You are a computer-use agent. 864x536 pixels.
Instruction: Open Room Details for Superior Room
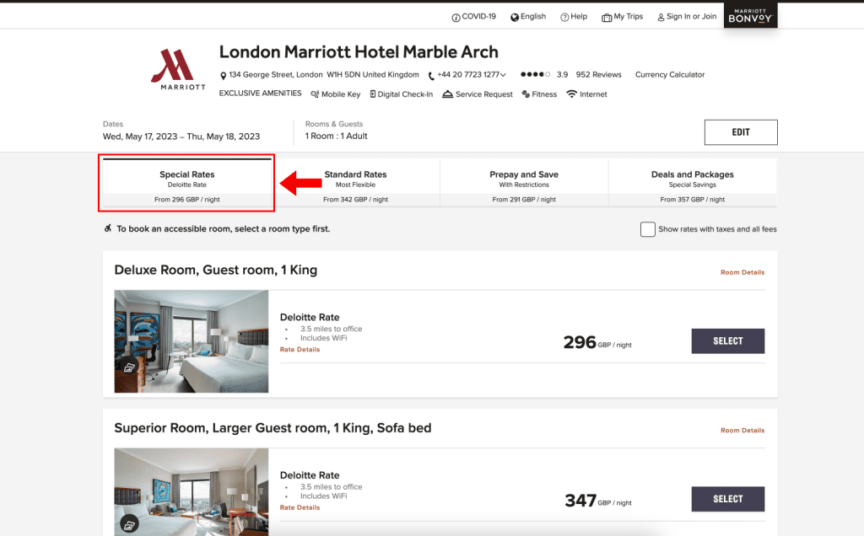[x=742, y=431]
